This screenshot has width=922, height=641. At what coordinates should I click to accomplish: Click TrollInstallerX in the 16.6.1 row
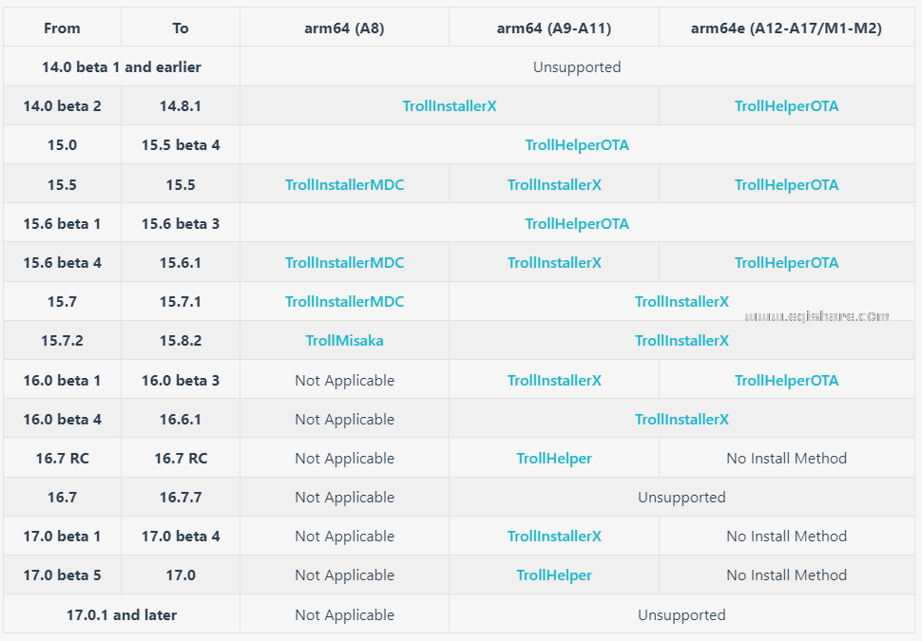tap(682, 420)
